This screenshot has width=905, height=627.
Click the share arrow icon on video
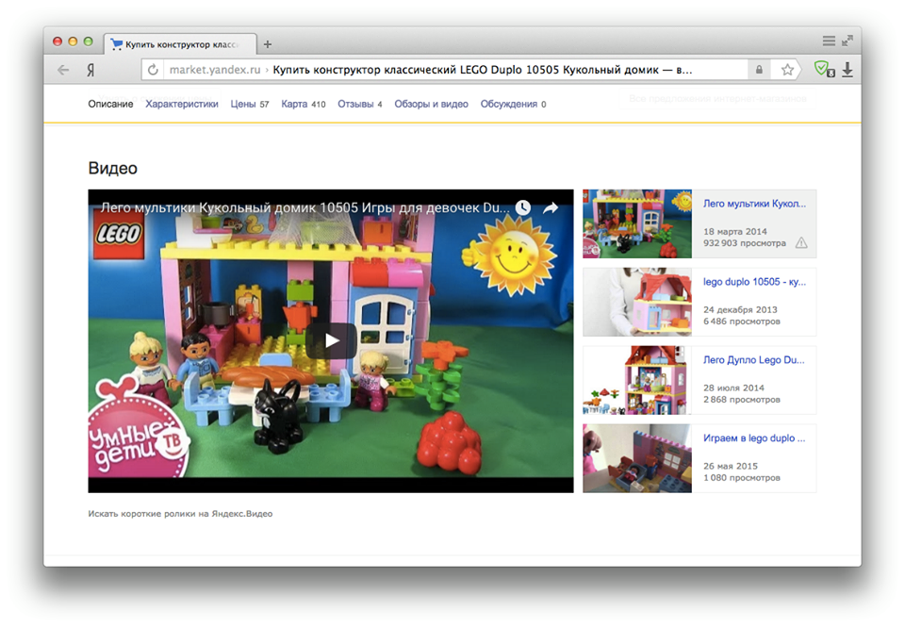click(551, 207)
